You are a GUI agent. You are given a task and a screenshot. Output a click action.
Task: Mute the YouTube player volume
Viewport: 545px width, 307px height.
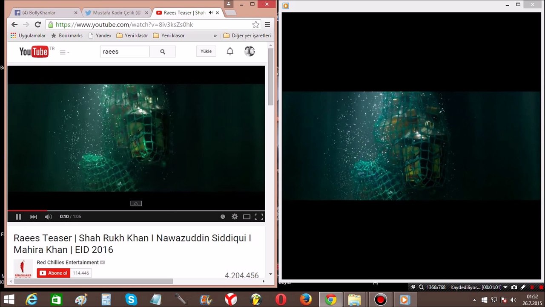[48, 217]
